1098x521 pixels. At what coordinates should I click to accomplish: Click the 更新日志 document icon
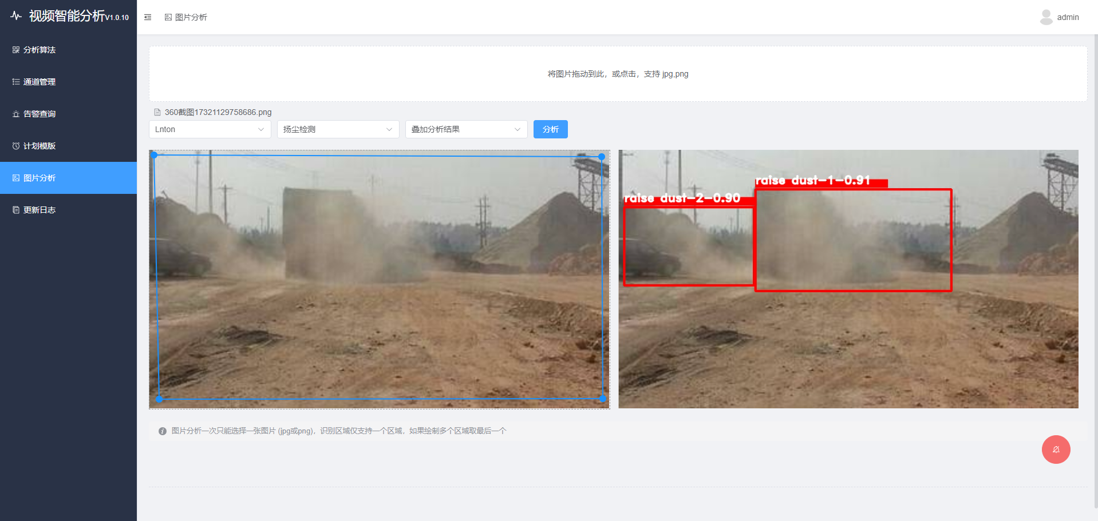(16, 210)
